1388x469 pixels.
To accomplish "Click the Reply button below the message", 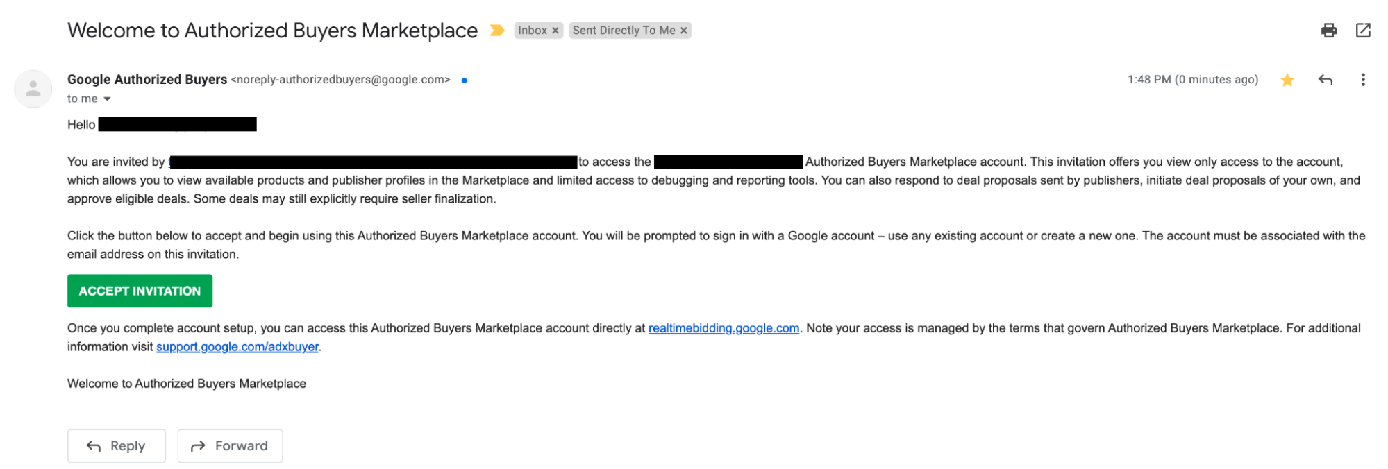I will [x=116, y=445].
